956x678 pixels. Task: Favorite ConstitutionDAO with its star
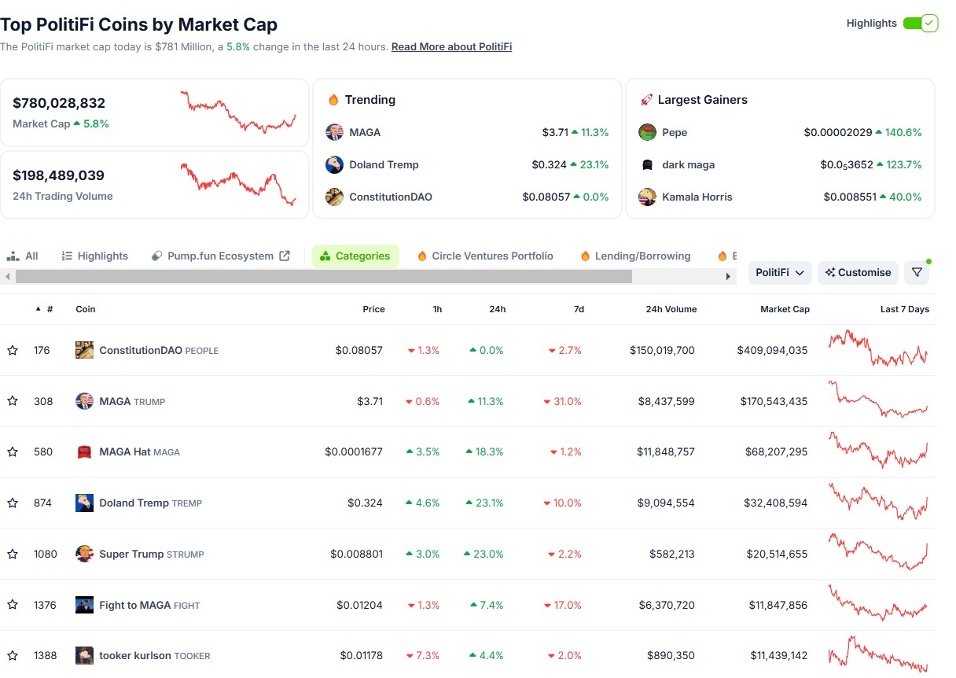(13, 350)
